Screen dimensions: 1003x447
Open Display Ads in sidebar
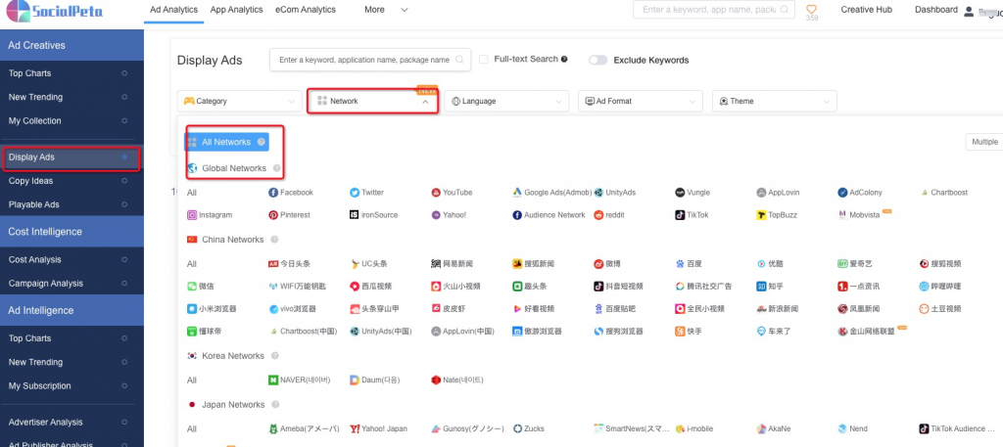pyautogui.click(x=72, y=157)
